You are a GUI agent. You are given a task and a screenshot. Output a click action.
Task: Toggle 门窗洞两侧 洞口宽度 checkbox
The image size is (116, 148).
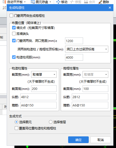coord(14,41)
